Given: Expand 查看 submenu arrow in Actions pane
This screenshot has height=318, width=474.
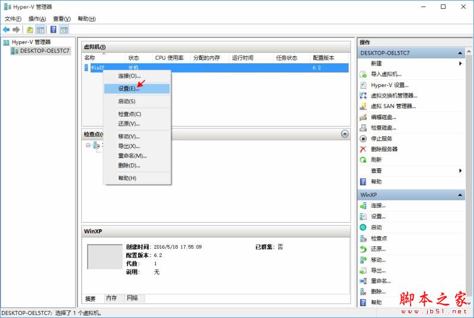Looking at the screenshot, I should point(460,171).
